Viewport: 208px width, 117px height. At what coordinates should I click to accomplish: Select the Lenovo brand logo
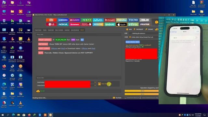click(x=75, y=24)
